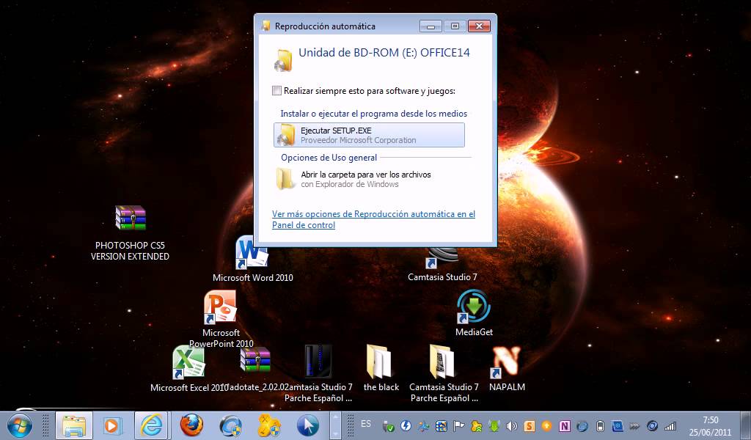This screenshot has width=751, height=440.
Task: Open the volume speaker tray icon
Action: 511,425
